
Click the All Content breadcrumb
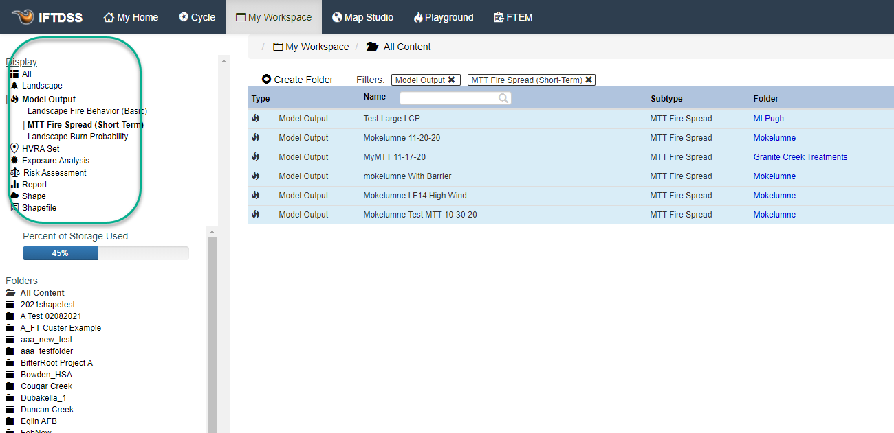(399, 47)
